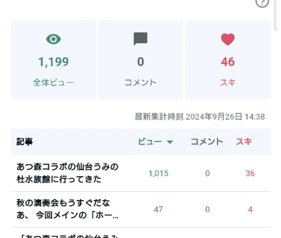Click the 記事 column header
Screen dimensions: 281x238
coord(24,142)
